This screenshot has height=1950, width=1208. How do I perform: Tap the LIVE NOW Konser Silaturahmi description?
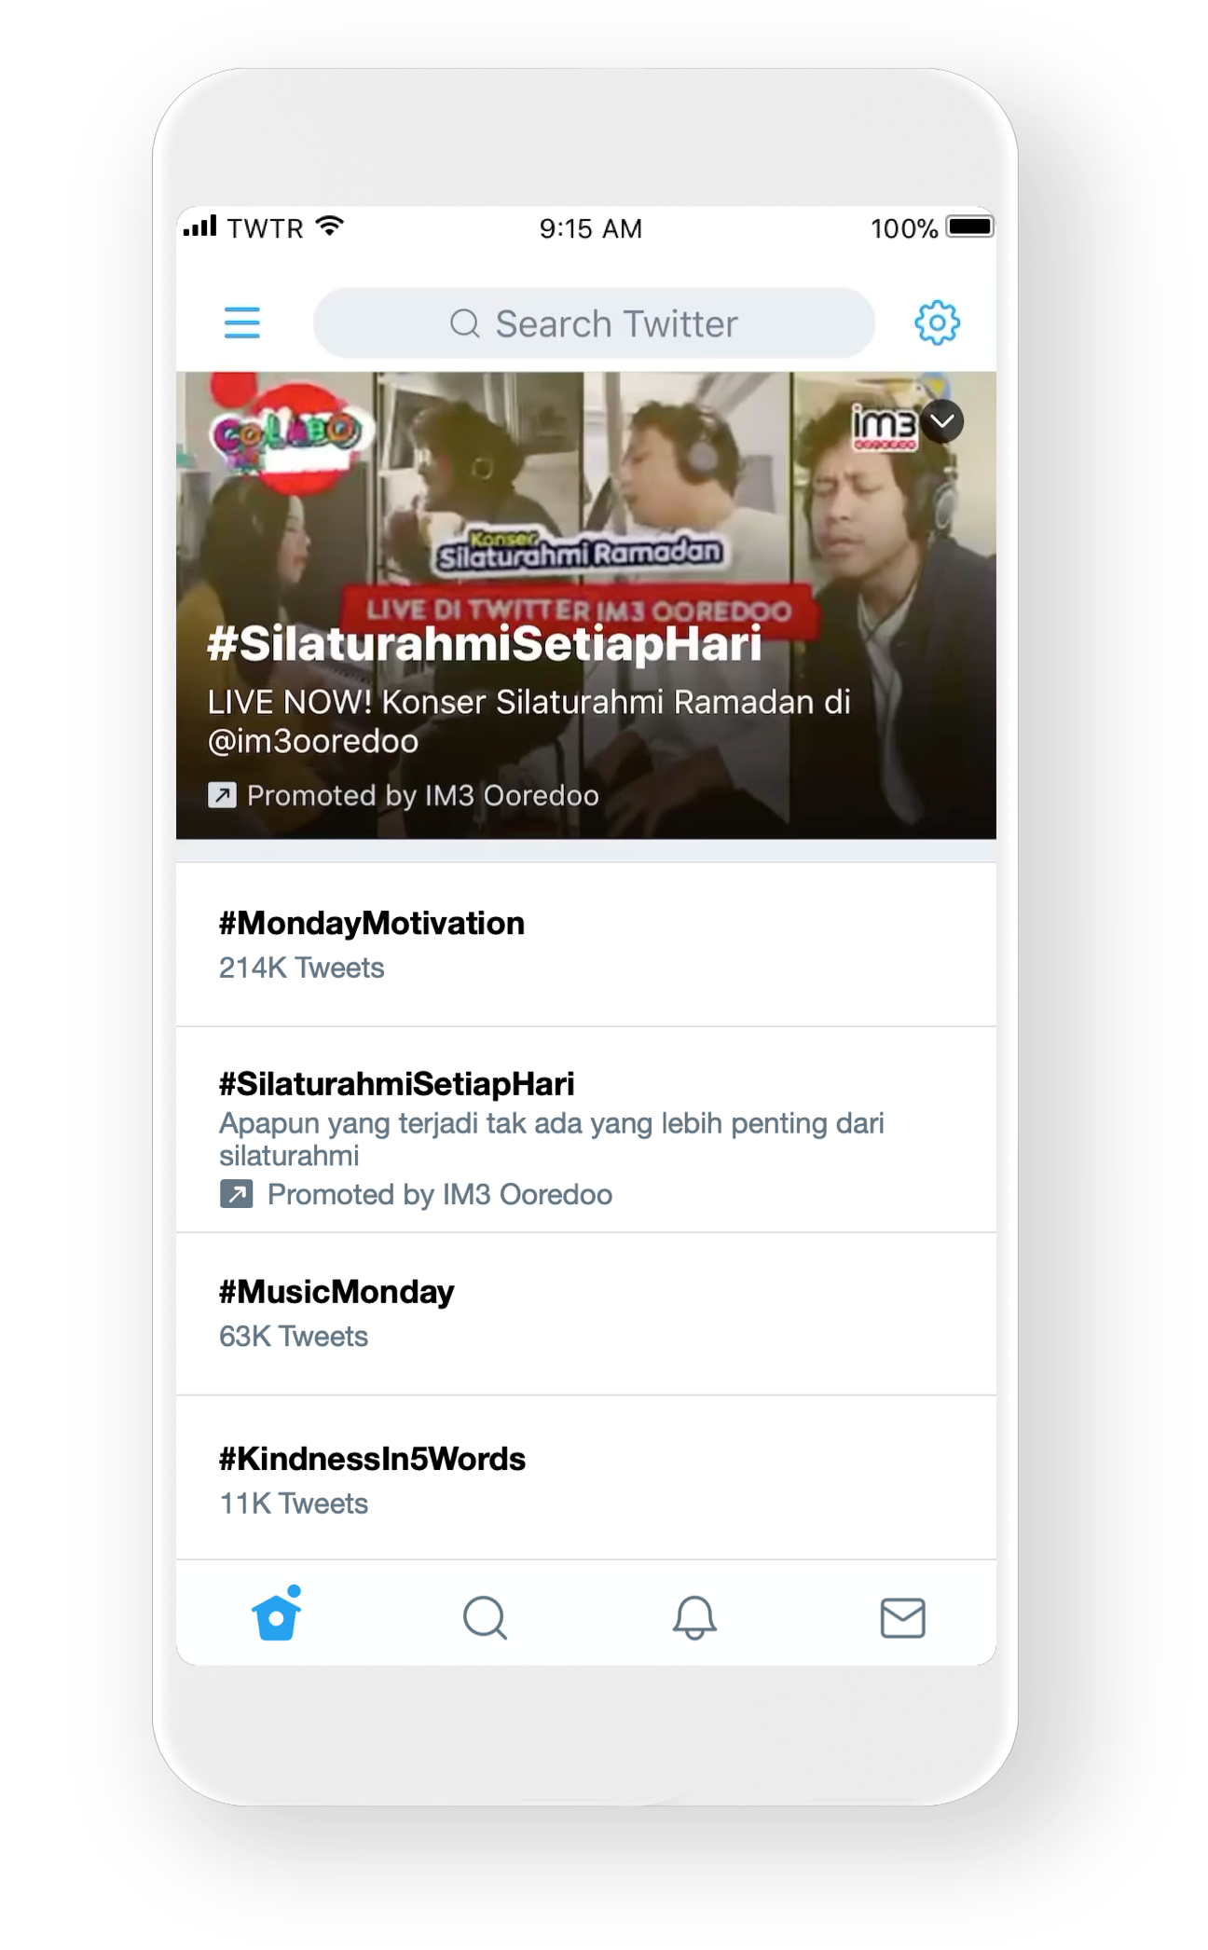point(528,721)
